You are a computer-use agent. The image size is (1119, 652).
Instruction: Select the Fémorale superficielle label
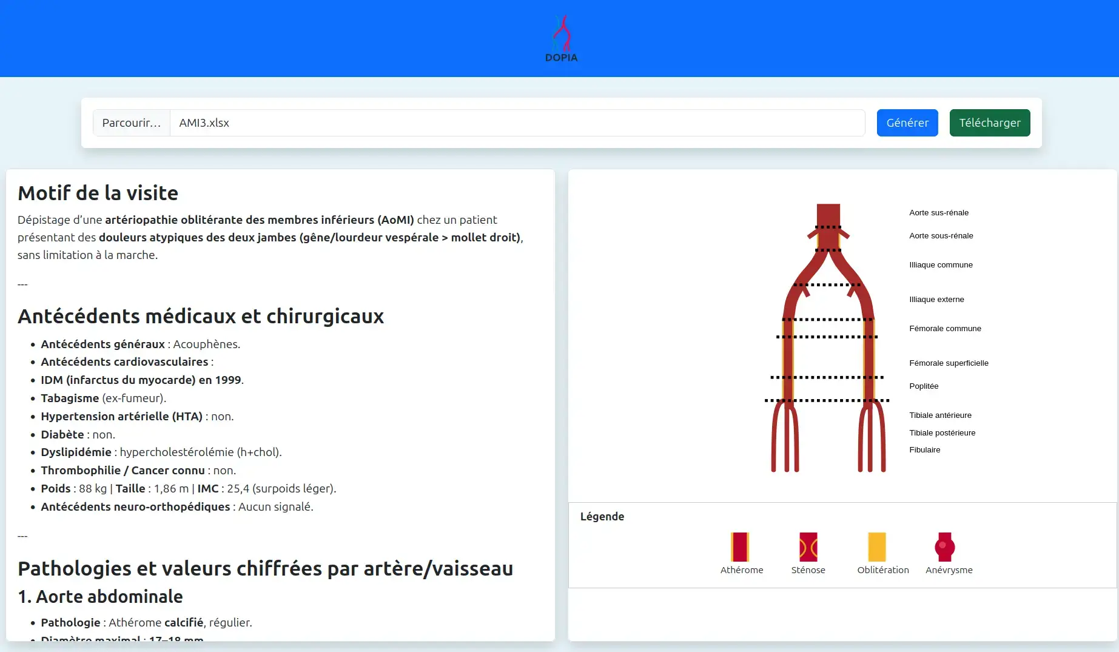(949, 363)
